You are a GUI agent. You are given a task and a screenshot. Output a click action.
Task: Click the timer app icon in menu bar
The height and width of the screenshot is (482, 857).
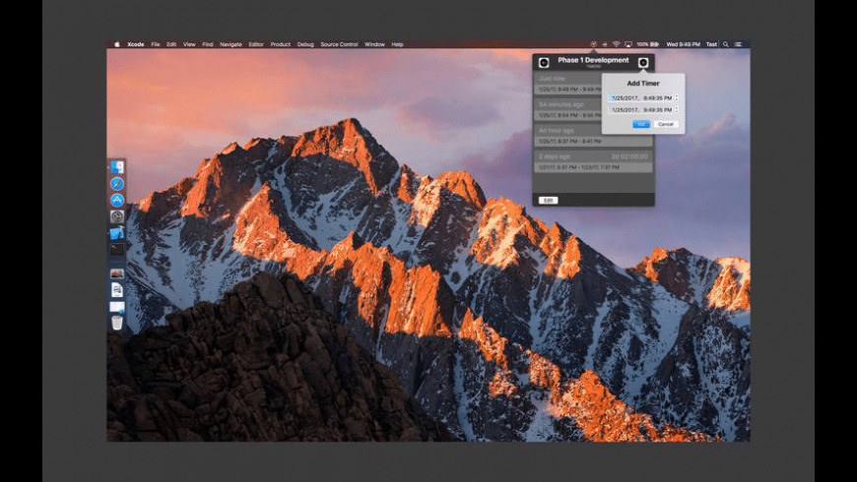(593, 44)
